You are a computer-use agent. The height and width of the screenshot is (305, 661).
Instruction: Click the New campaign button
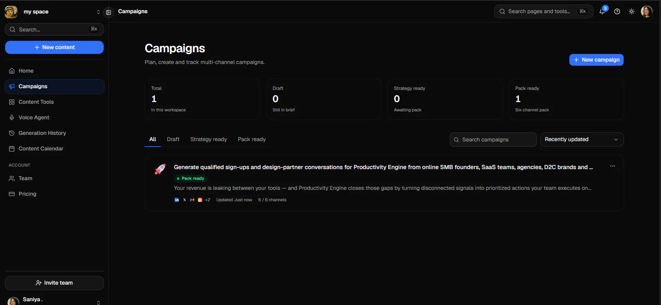pos(596,60)
